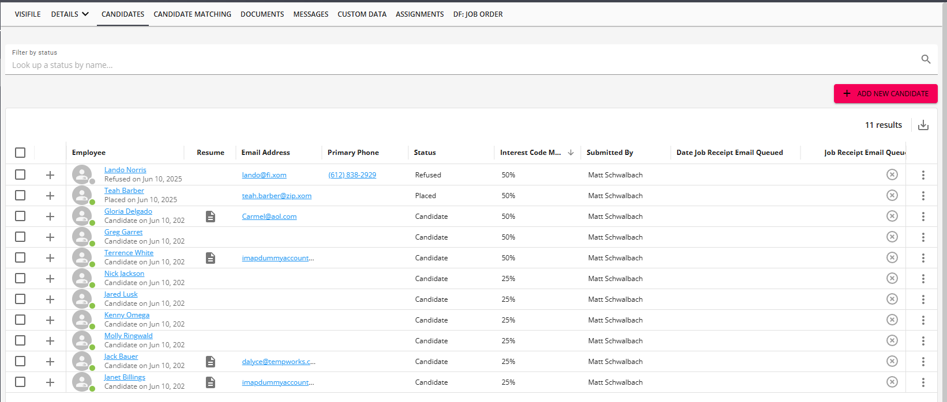This screenshot has height=402, width=947.
Task: Sort by the Status column header
Action: (425, 153)
